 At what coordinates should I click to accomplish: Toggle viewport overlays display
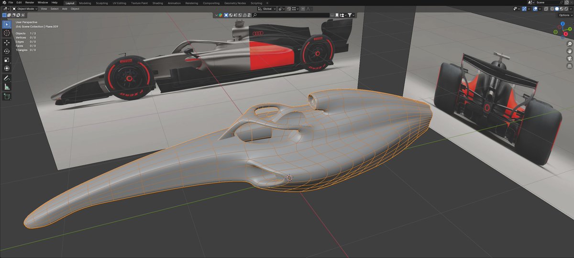click(535, 9)
